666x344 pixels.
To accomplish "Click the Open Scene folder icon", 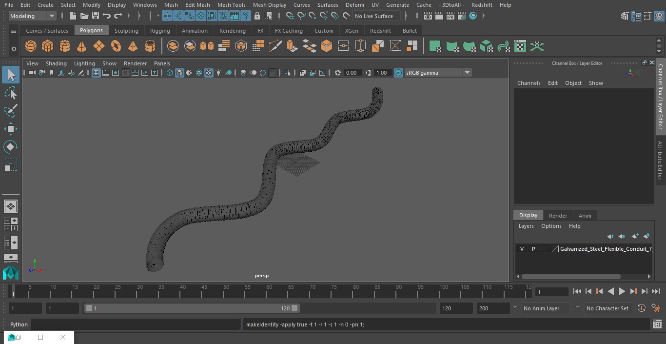I will pyautogui.click(x=84, y=16).
